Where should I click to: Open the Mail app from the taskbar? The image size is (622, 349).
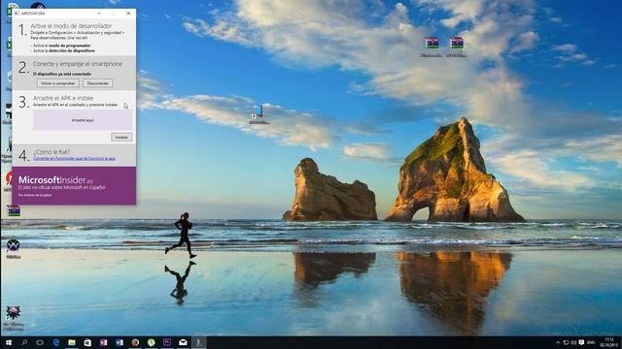(x=183, y=342)
